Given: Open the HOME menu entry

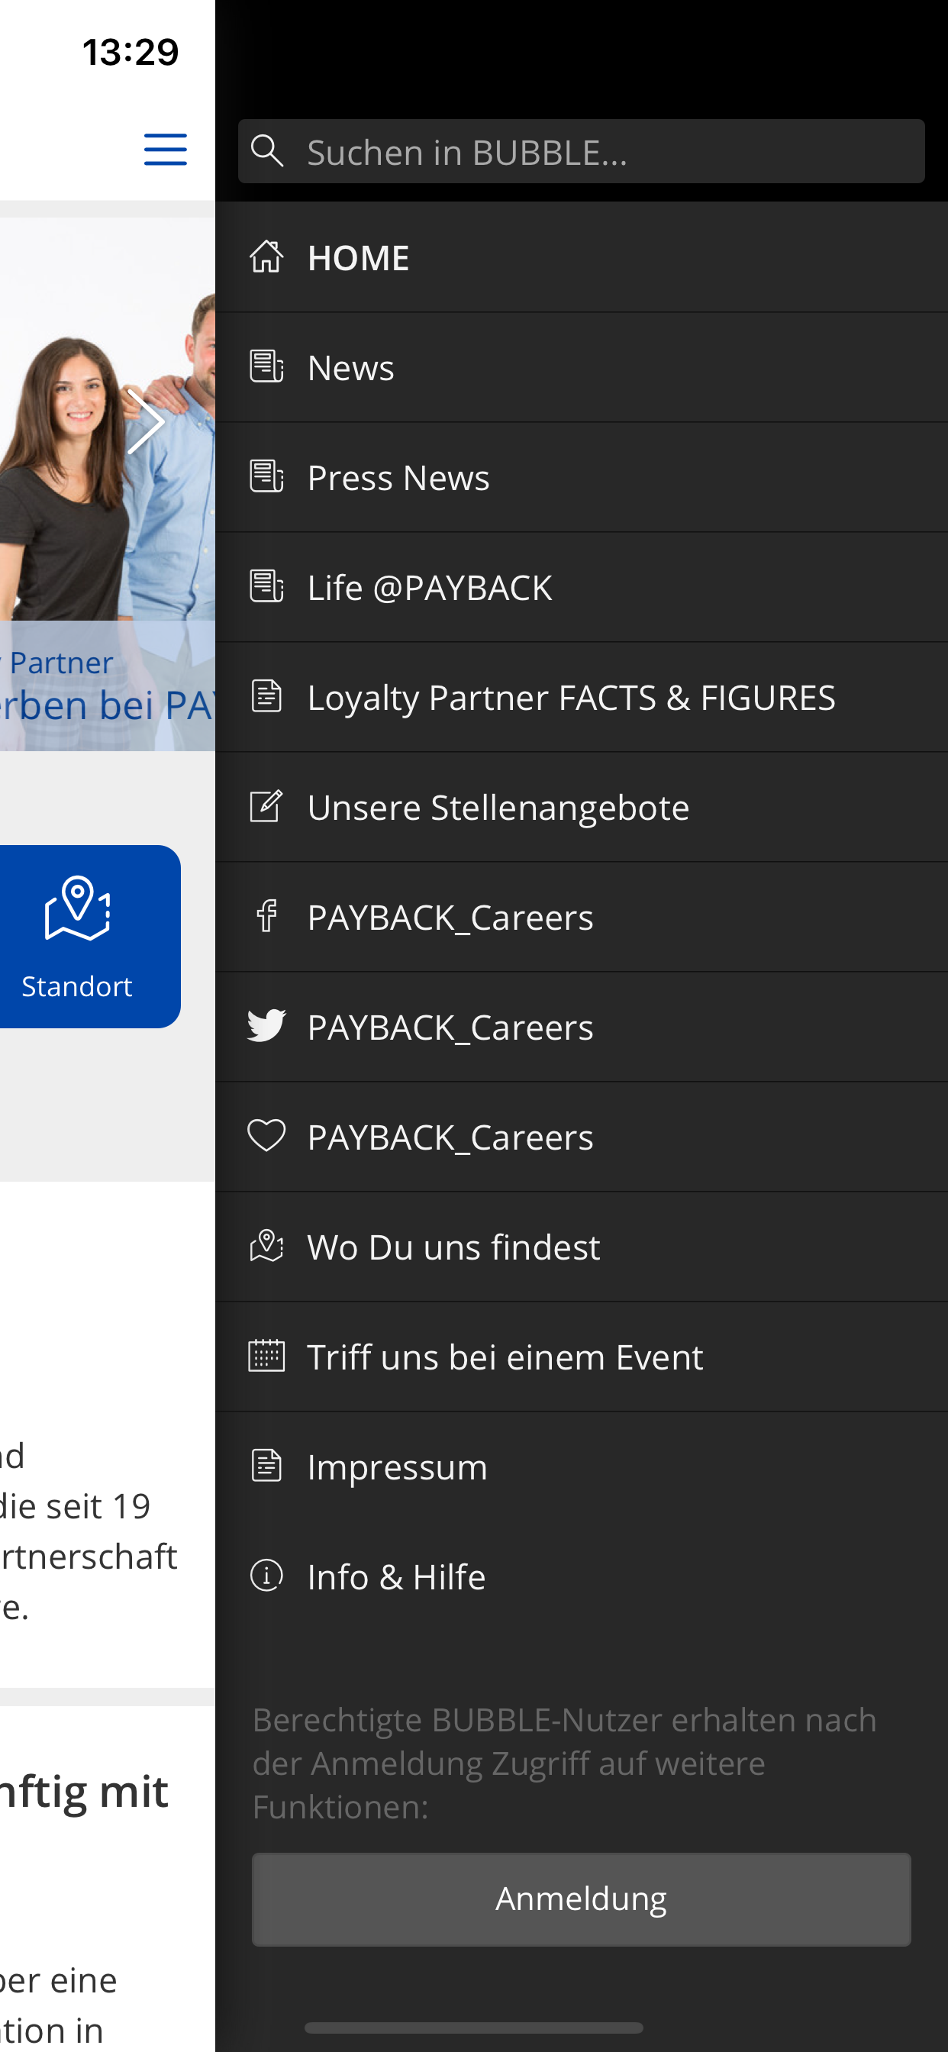Looking at the screenshot, I should point(581,257).
